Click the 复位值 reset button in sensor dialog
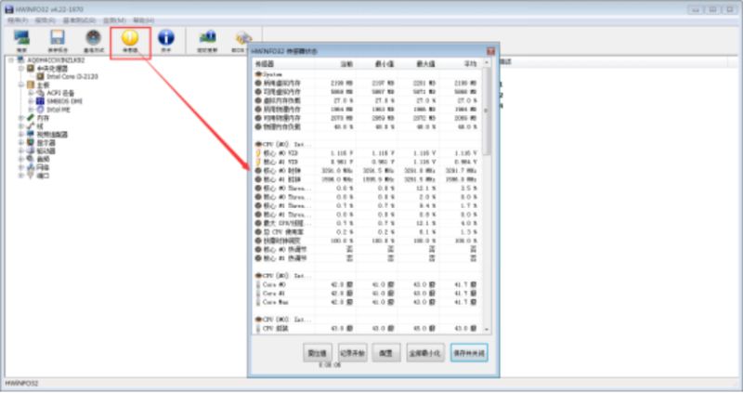Image resolution: width=743 pixels, height=393 pixels. point(318,353)
